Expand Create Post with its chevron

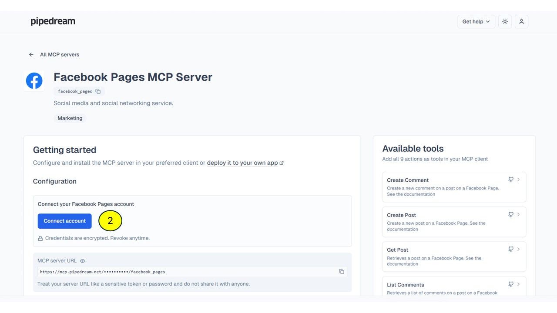(518, 215)
